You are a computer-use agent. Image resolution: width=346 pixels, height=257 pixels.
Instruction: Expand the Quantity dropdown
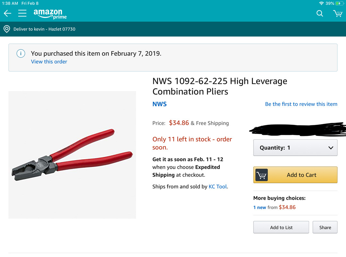click(295, 147)
